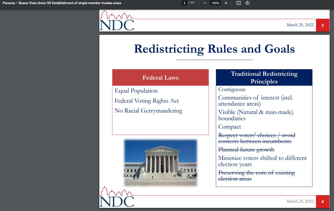This screenshot has height=211, width=334.
Task: Click the 'Equal Population' text
Action: point(136,91)
